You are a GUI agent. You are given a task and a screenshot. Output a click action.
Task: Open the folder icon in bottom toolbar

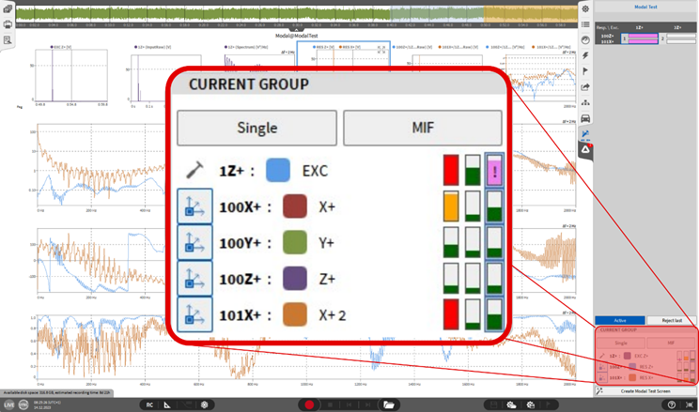coord(388,404)
